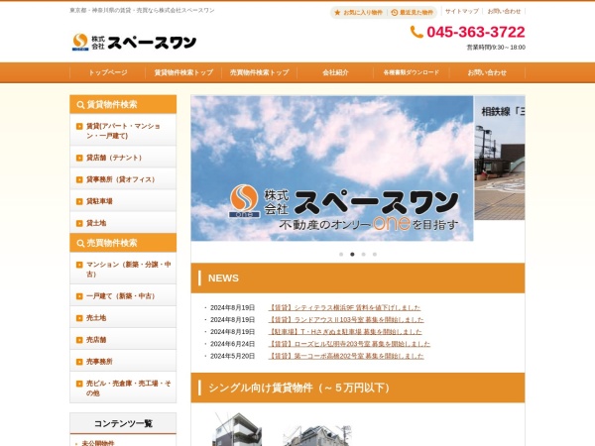Viewport: 595px width, 446px height.
Task: Open sidebar item 売事務所
Action: [123, 361]
